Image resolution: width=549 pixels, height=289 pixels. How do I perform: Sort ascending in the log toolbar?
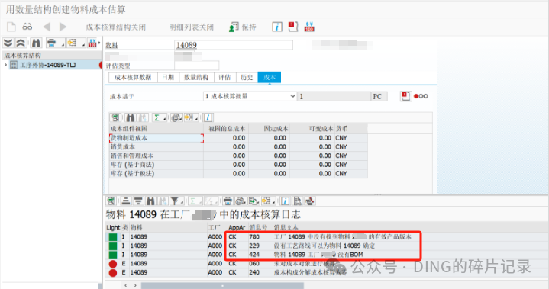pos(126,201)
